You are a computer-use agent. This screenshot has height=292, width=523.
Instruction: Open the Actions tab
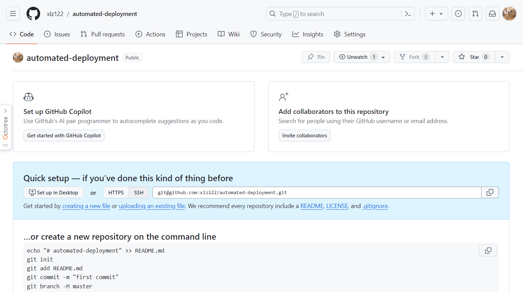click(x=150, y=34)
